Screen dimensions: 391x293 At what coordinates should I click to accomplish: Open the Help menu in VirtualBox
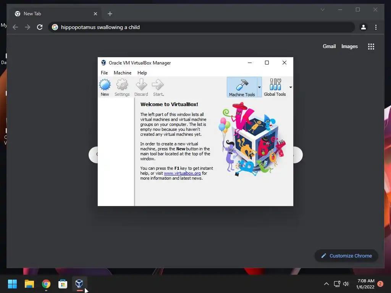point(142,73)
